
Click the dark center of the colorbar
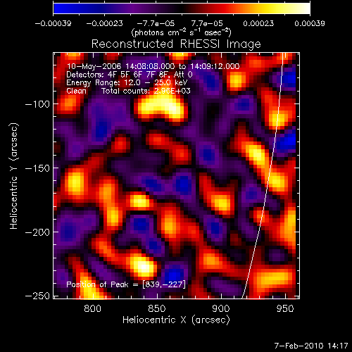(182, 8)
